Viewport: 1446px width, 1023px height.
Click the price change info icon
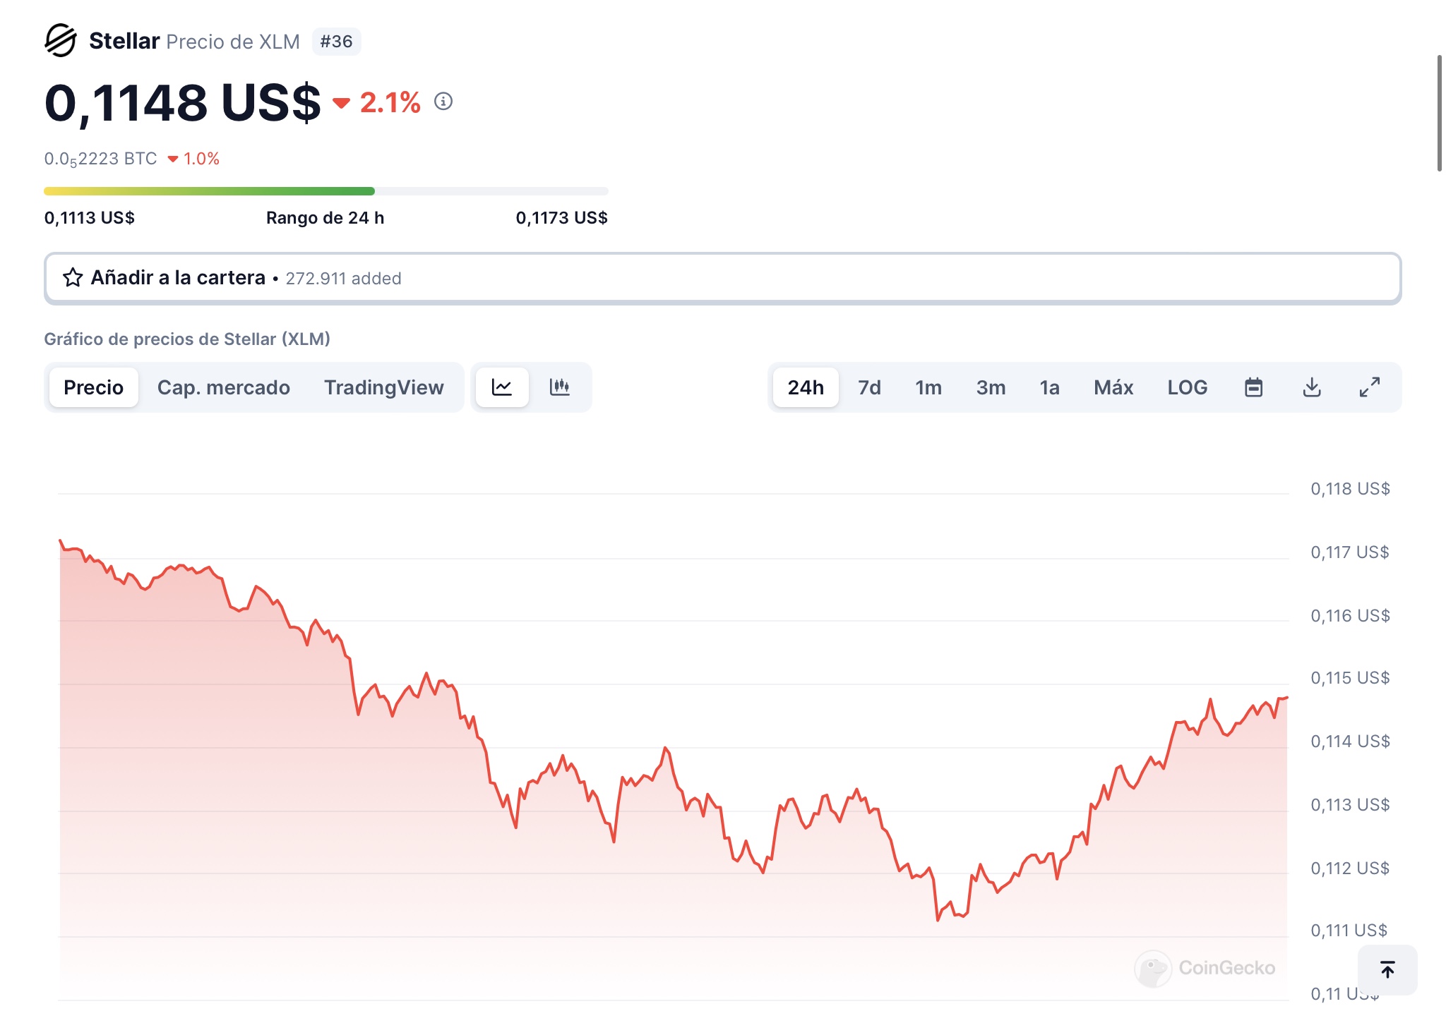(x=443, y=102)
